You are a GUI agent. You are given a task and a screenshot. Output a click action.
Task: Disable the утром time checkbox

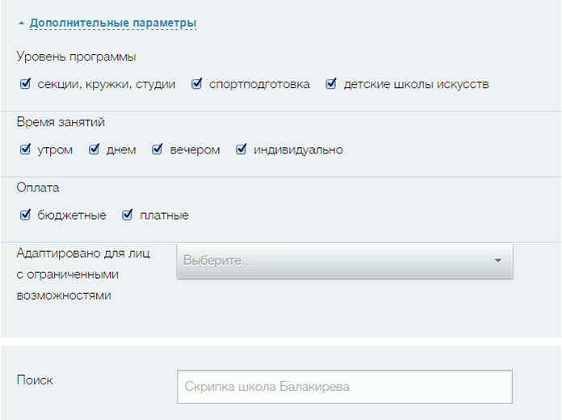pyautogui.click(x=25, y=149)
